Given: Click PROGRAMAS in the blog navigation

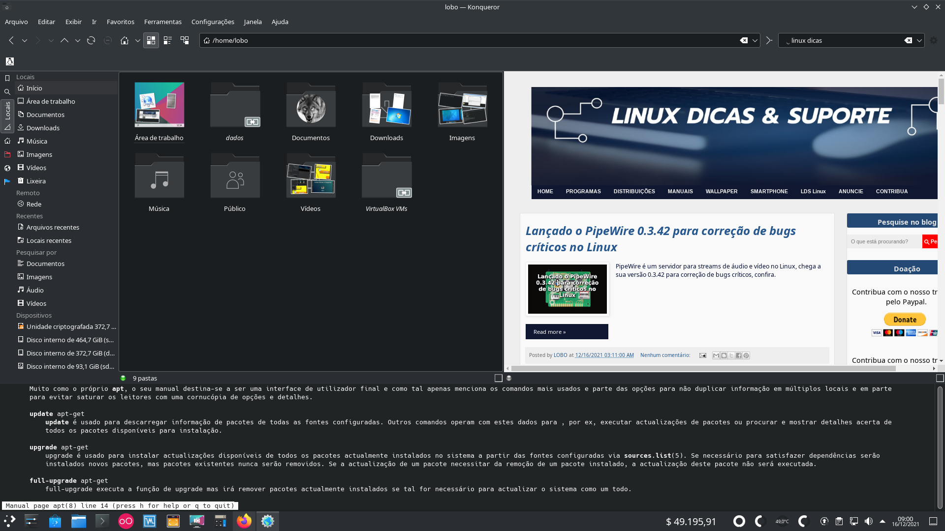Looking at the screenshot, I should tap(583, 191).
